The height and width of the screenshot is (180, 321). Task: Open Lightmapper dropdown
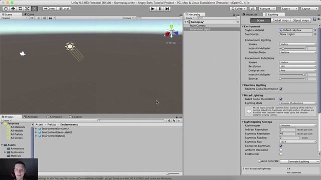click(298, 125)
